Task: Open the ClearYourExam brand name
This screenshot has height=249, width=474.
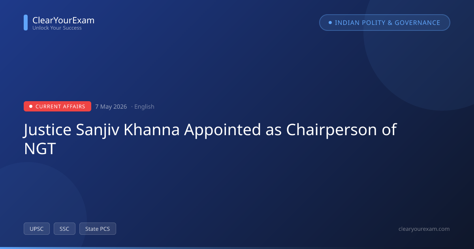Action: (x=63, y=20)
